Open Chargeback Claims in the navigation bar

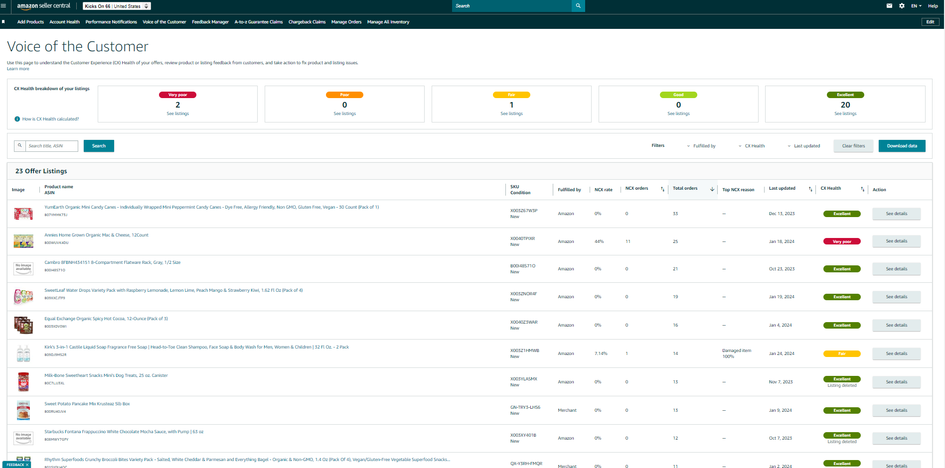[x=307, y=22]
